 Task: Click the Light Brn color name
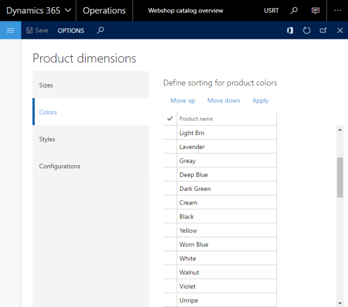tap(192, 133)
